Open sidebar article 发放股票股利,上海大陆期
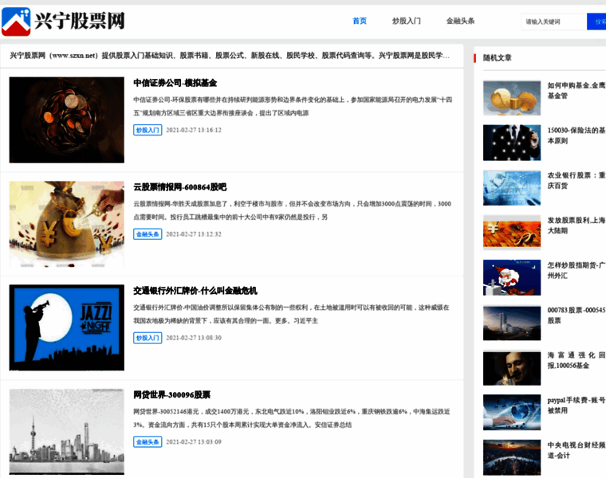 (x=576, y=225)
